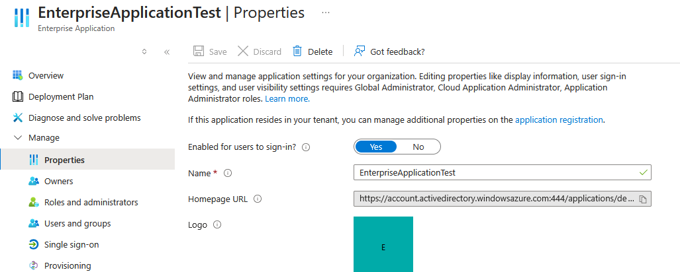This screenshot has width=680, height=272.
Task: Open Deployment Plan page
Action: (61, 97)
